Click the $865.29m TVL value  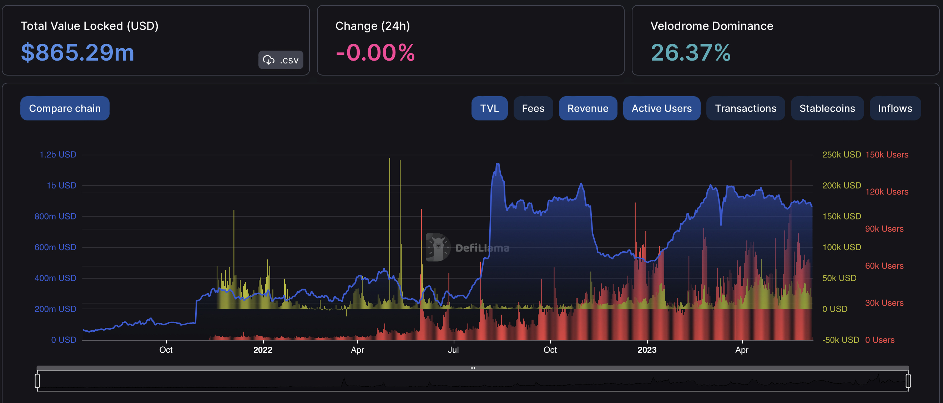(x=77, y=52)
